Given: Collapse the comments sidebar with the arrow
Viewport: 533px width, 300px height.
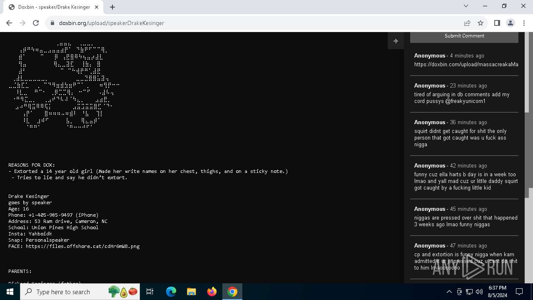Looking at the screenshot, I should 396,41.
